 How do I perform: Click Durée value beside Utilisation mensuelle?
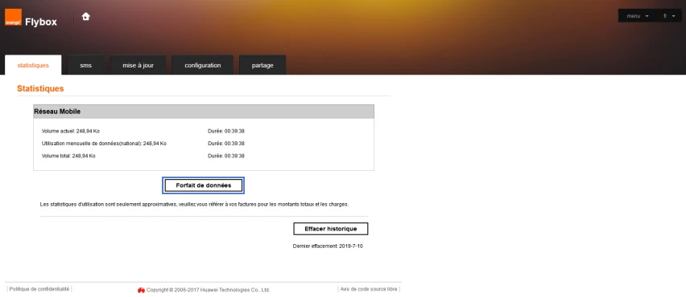point(226,143)
